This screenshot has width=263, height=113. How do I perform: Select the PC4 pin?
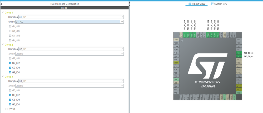coord(205,97)
